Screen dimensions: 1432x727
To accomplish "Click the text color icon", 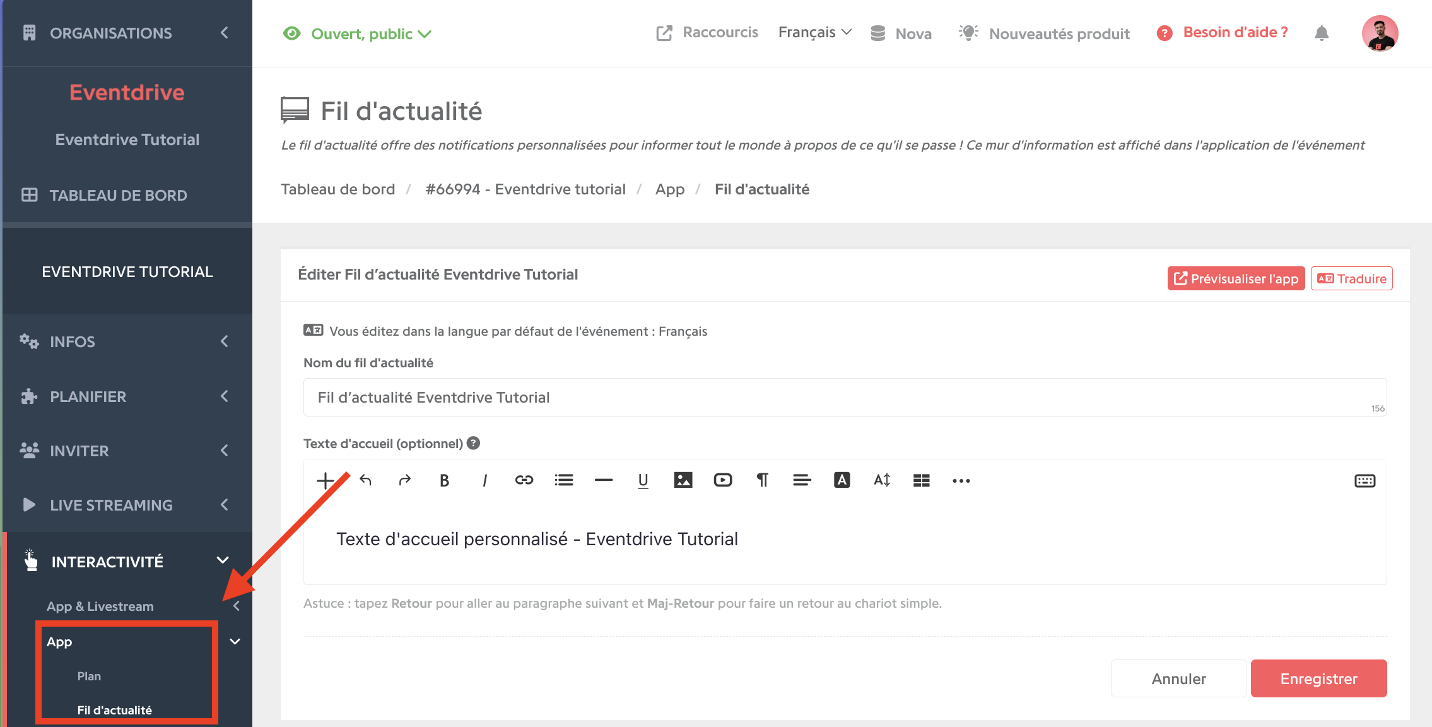I will click(842, 480).
